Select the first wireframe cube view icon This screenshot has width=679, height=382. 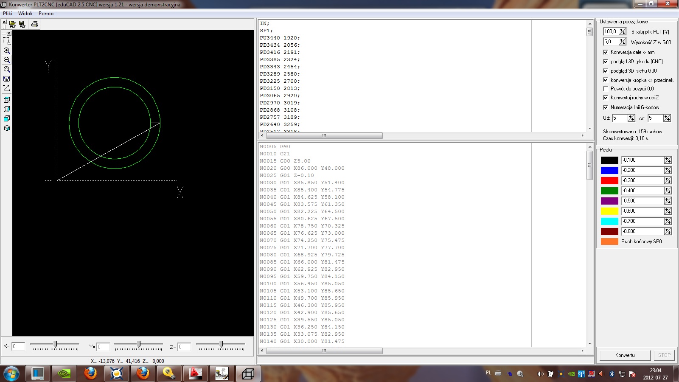7,100
